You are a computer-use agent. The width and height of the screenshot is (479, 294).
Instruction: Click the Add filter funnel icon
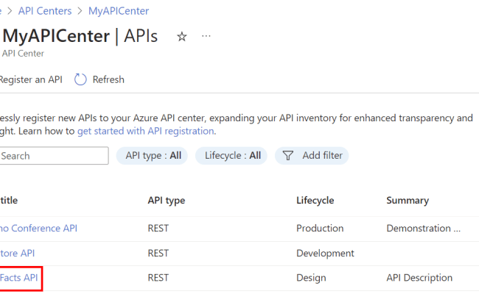[288, 156]
